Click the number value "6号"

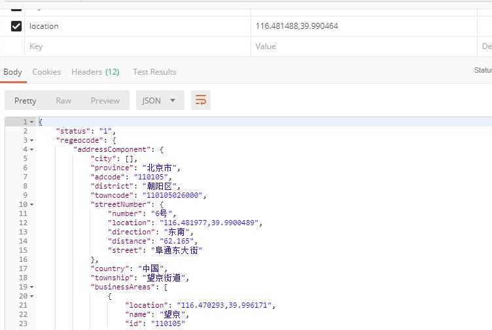click(162, 213)
